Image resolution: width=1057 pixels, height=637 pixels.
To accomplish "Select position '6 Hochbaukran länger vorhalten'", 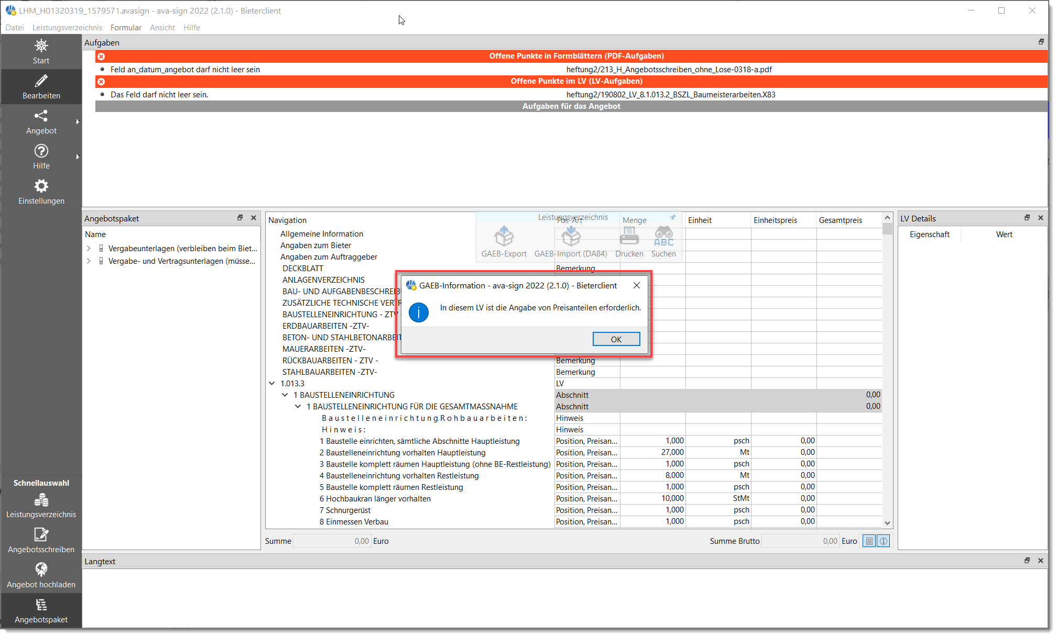I will click(x=375, y=499).
